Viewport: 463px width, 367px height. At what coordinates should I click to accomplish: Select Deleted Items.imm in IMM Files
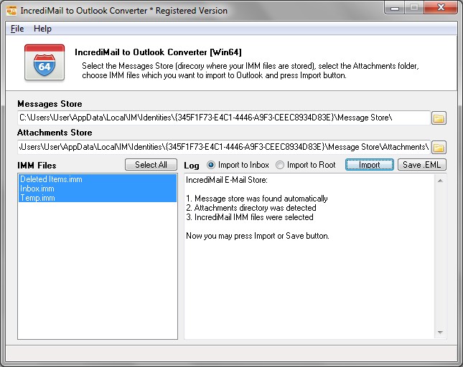click(x=98, y=179)
